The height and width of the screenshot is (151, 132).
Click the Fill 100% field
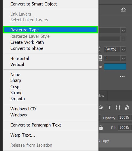point(124,128)
